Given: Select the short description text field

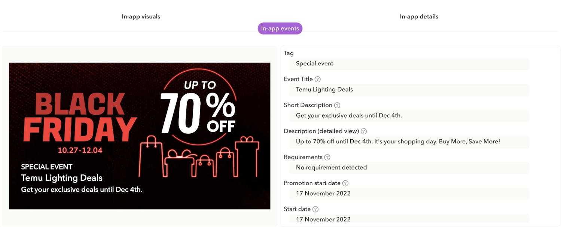Looking at the screenshot, I should pos(409,116).
